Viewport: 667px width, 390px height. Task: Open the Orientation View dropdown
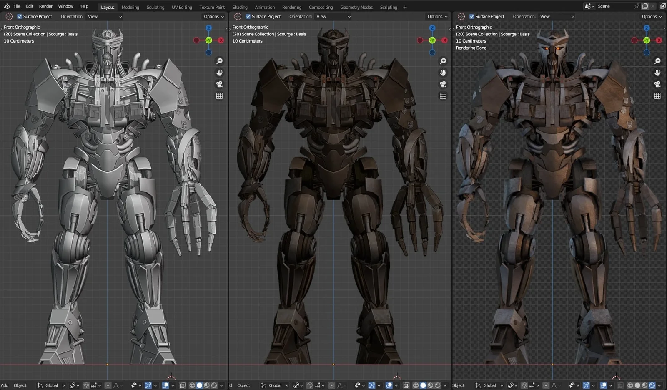pos(103,16)
